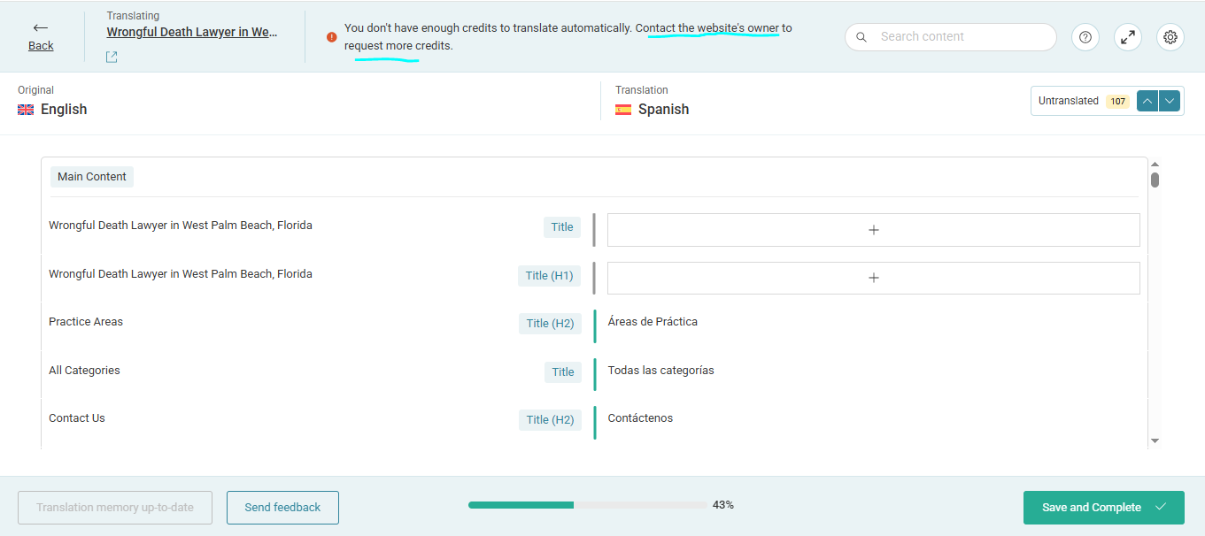Click the Spanish flag icon
This screenshot has height=536, width=1205.
point(623,110)
